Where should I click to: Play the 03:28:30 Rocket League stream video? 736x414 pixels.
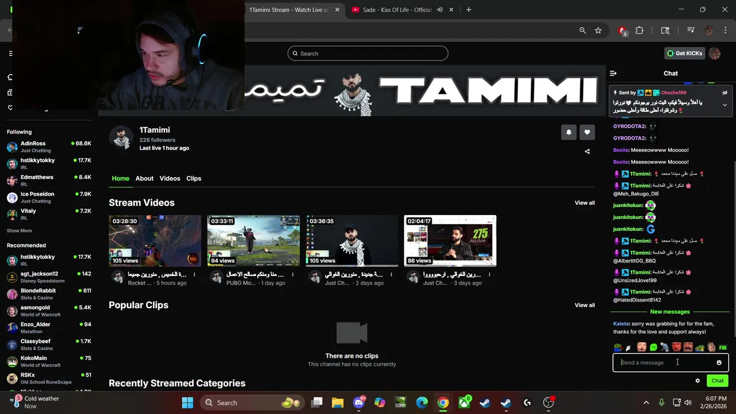click(155, 241)
